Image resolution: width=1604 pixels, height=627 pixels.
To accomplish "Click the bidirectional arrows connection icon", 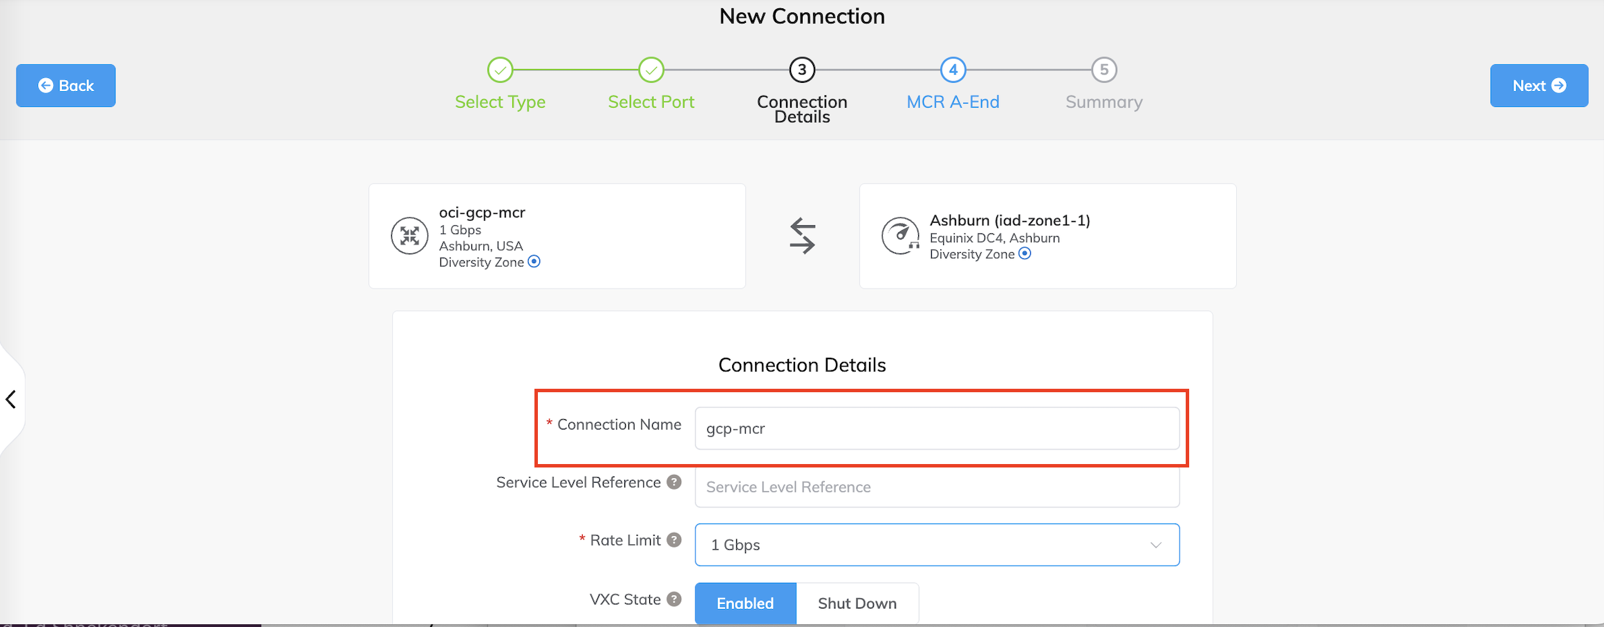I will pyautogui.click(x=802, y=235).
